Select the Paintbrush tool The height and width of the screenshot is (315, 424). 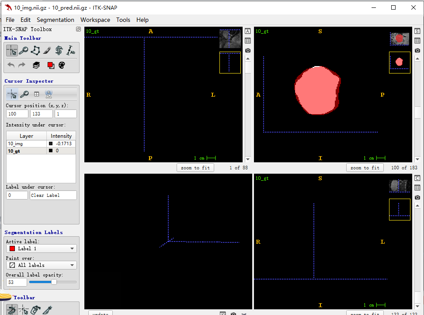tap(47, 51)
